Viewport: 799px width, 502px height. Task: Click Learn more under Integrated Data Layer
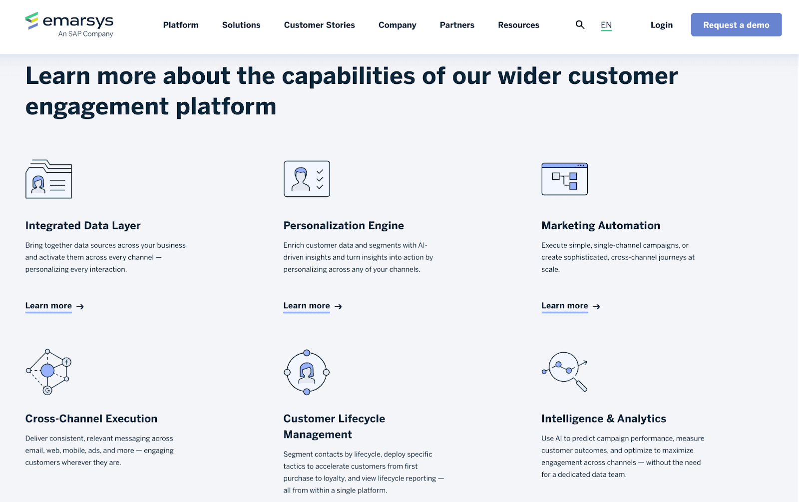(x=48, y=306)
